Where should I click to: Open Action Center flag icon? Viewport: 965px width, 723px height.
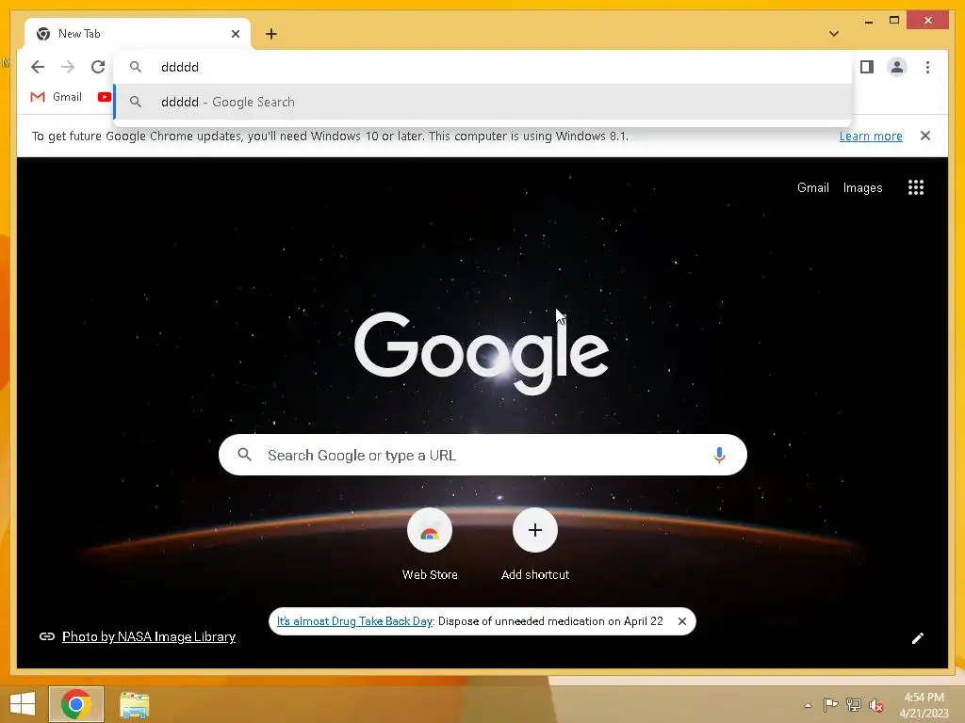(x=830, y=704)
